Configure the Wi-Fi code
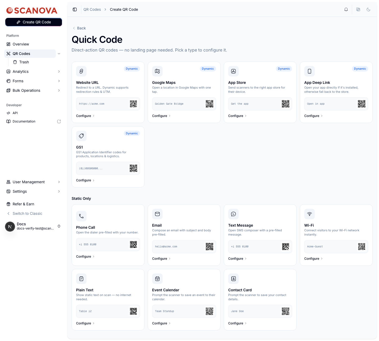 click(x=313, y=259)
